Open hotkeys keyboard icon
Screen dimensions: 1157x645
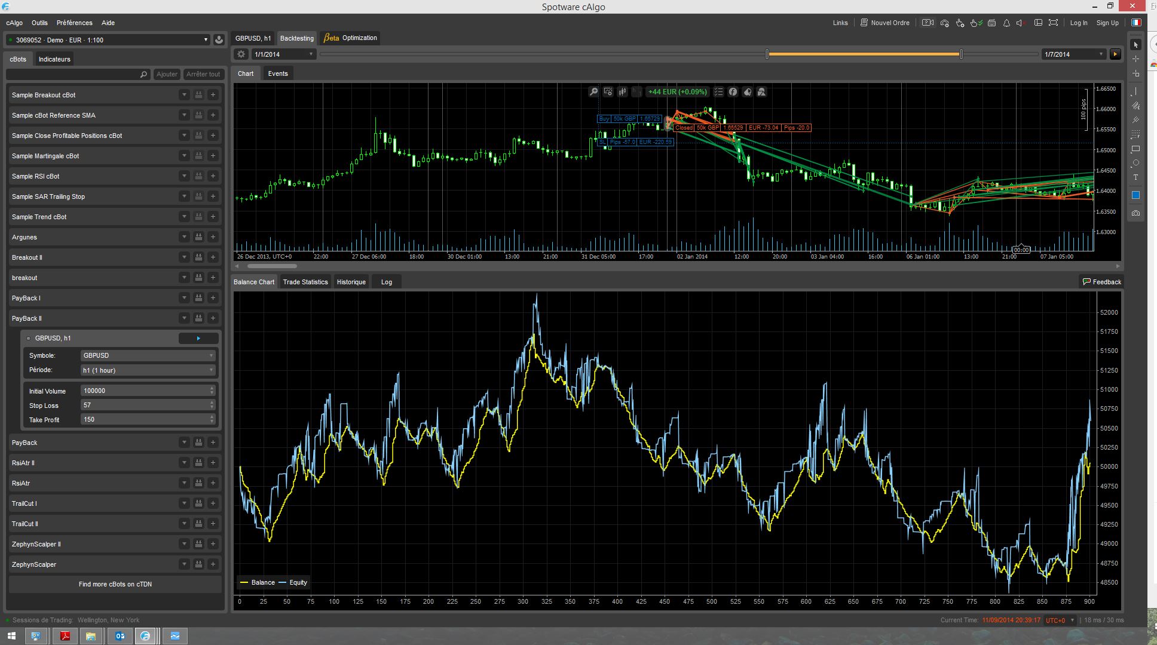point(991,23)
